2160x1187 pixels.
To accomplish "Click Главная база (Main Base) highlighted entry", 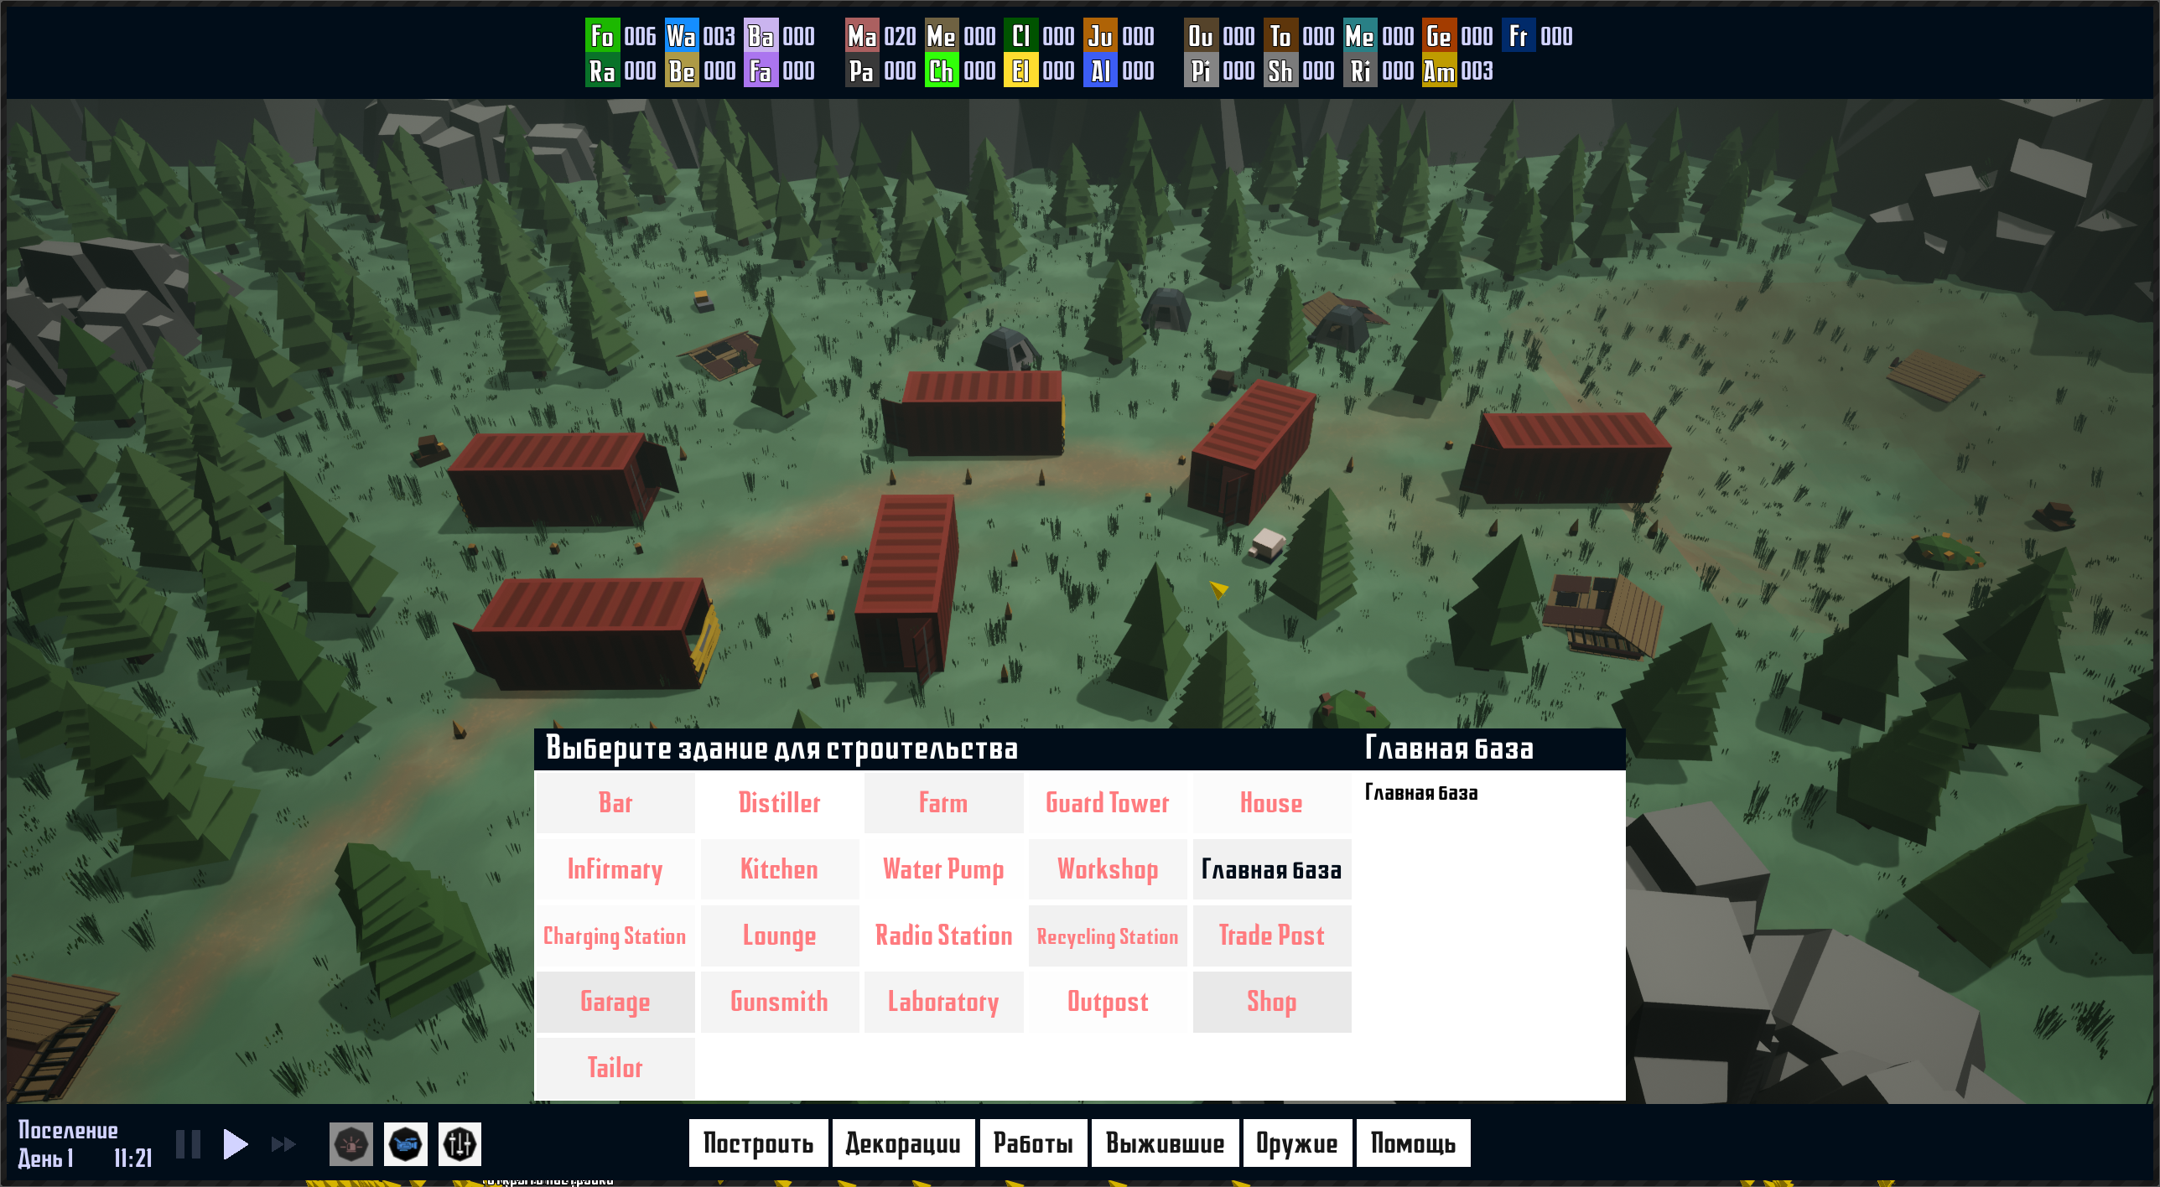I will (1270, 870).
